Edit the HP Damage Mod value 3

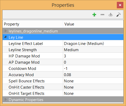pos(93,56)
